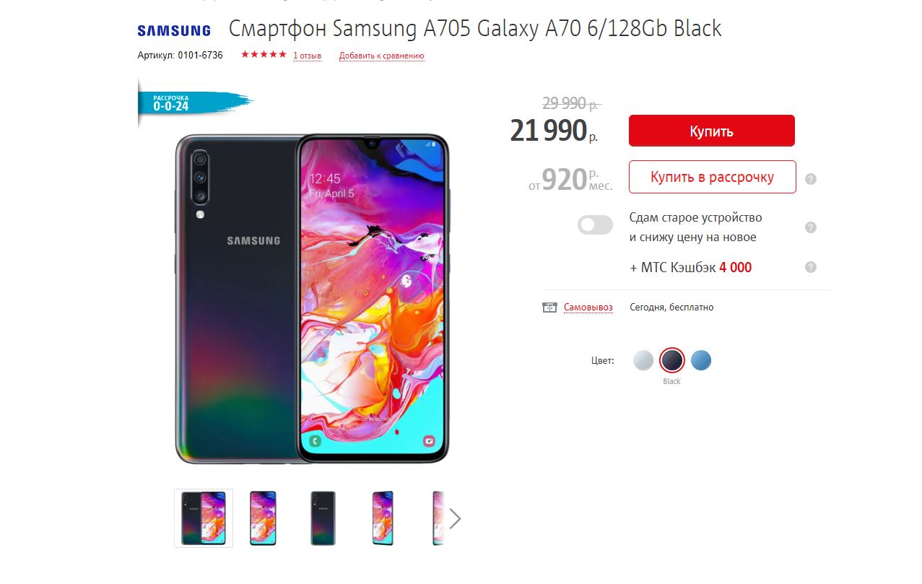Click the 0-0-24 installment badge
This screenshot has height=584, width=922.
coord(195,103)
